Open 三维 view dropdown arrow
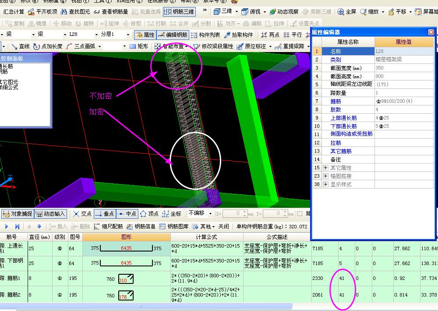The width and height of the screenshot is (438, 311). click(x=237, y=12)
